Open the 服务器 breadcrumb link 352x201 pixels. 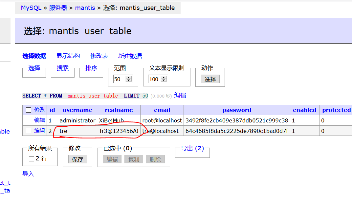(58, 8)
